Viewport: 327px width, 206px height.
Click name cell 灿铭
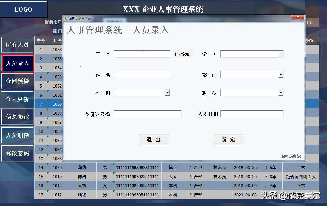click(82, 195)
